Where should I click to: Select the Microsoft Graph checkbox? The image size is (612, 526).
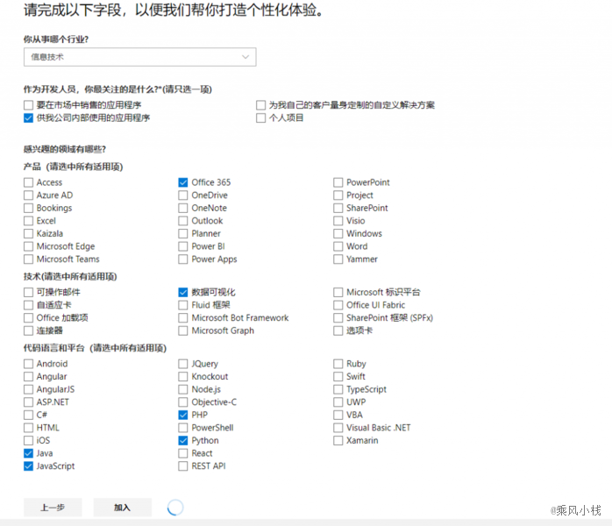(182, 331)
